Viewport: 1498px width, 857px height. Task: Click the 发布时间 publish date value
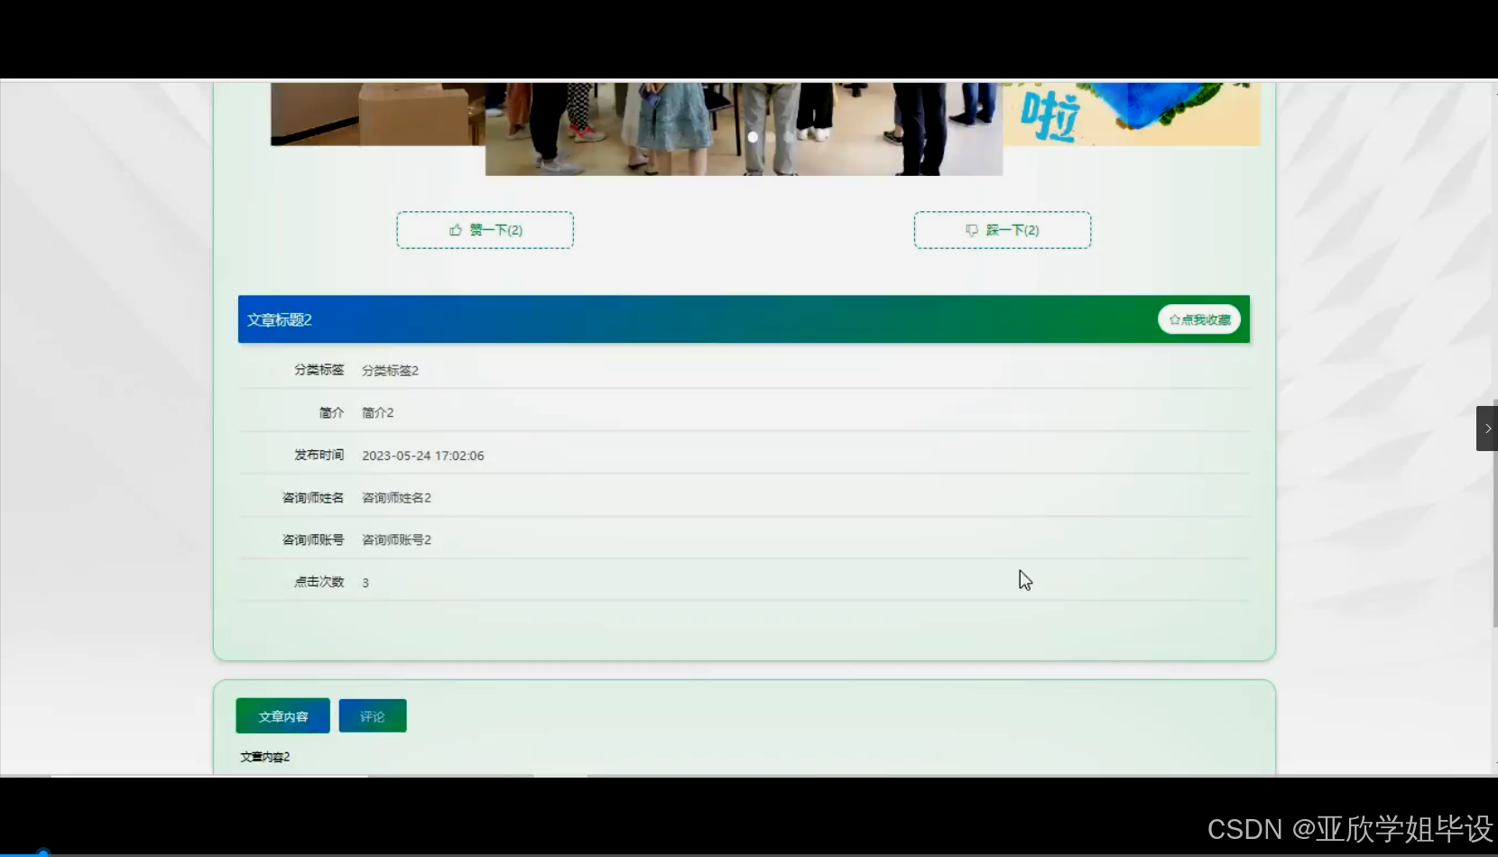tap(422, 456)
